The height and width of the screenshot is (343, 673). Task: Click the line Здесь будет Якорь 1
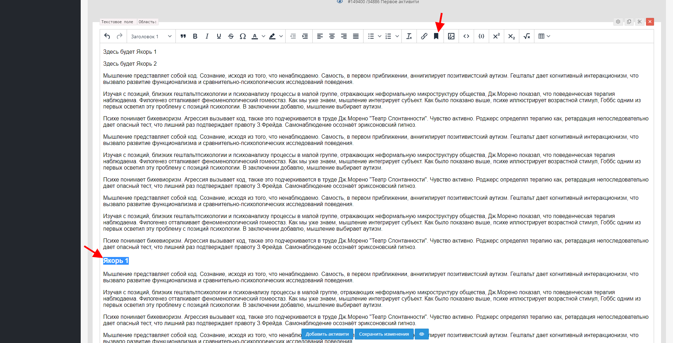(x=130, y=52)
